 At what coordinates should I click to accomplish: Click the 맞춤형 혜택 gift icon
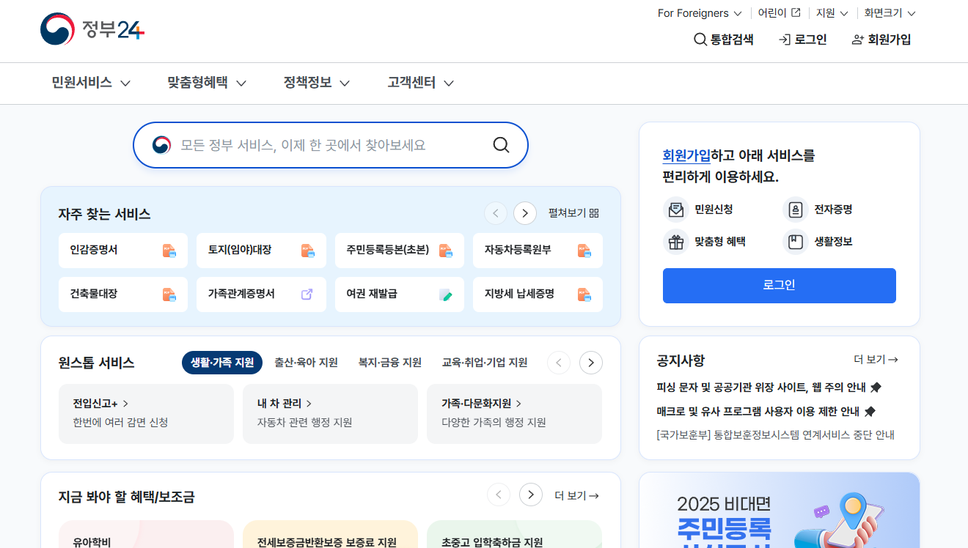tap(676, 242)
